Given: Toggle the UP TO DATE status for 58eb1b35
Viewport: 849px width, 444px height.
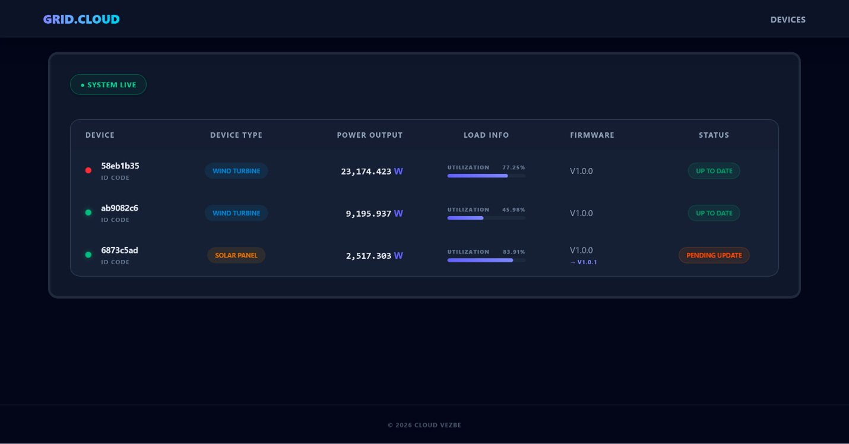Looking at the screenshot, I should (714, 170).
